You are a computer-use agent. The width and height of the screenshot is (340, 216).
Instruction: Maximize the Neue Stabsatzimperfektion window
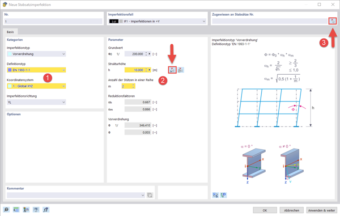(319, 4)
